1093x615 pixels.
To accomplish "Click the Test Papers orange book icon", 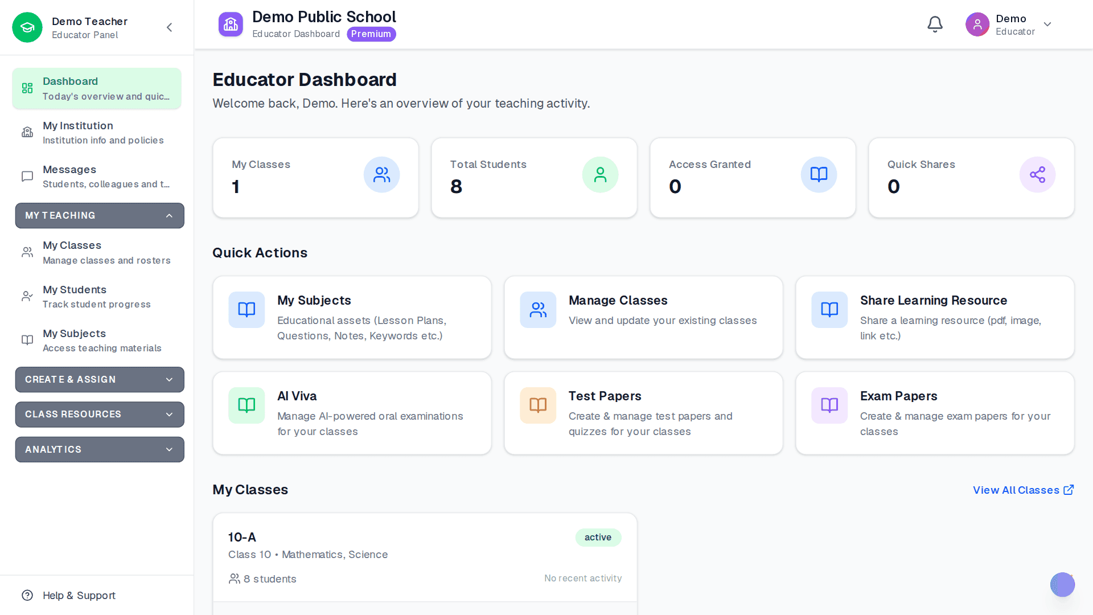I will click(538, 405).
